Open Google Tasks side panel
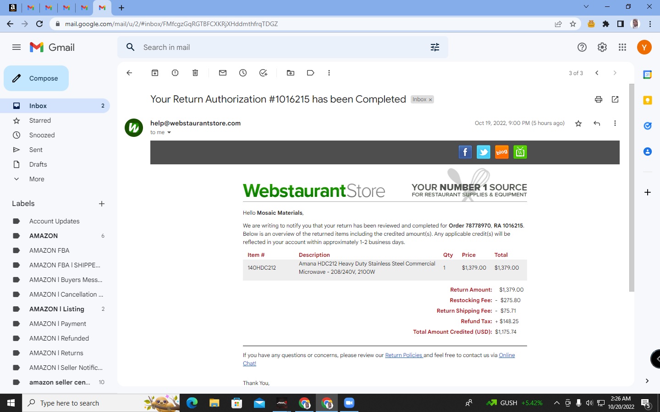 tap(648, 126)
